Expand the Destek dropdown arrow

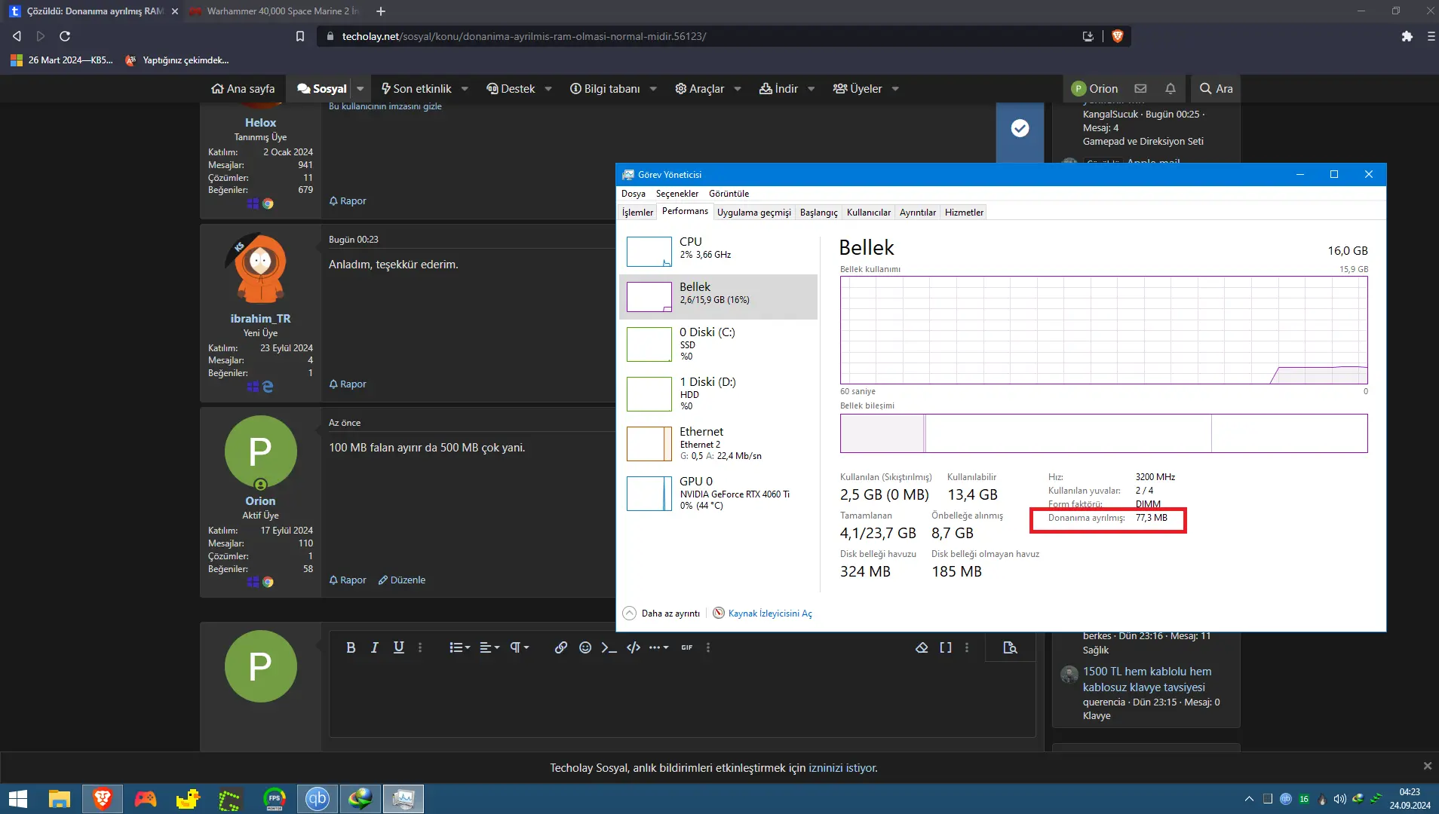(x=548, y=89)
